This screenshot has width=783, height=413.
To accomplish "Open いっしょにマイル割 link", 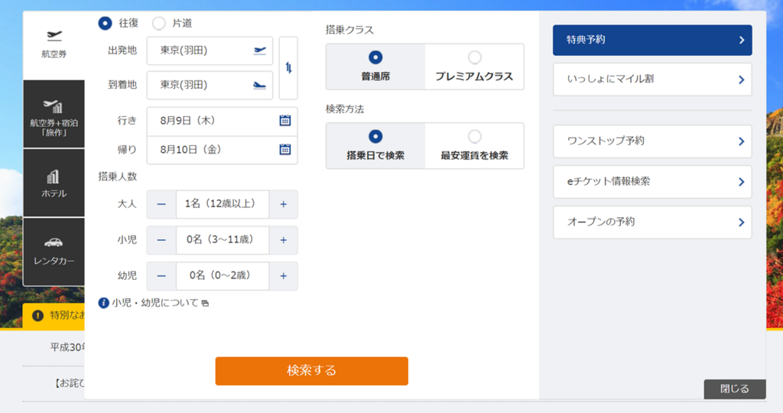I will [x=652, y=80].
